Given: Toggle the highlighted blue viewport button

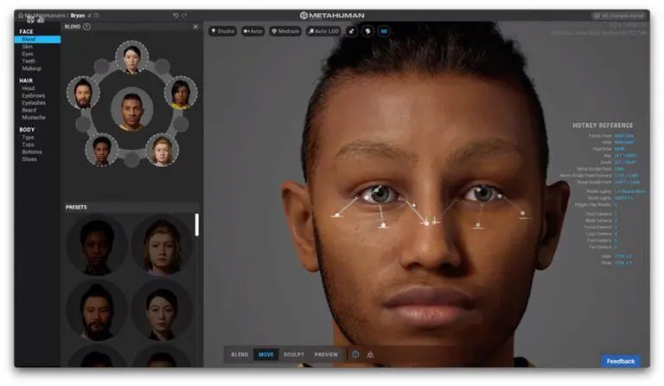Looking at the screenshot, I should point(384,31).
